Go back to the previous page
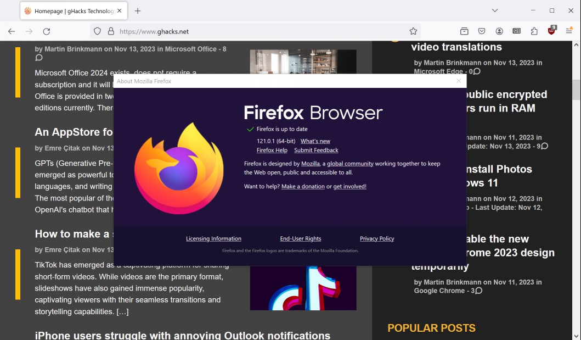 click(x=12, y=31)
